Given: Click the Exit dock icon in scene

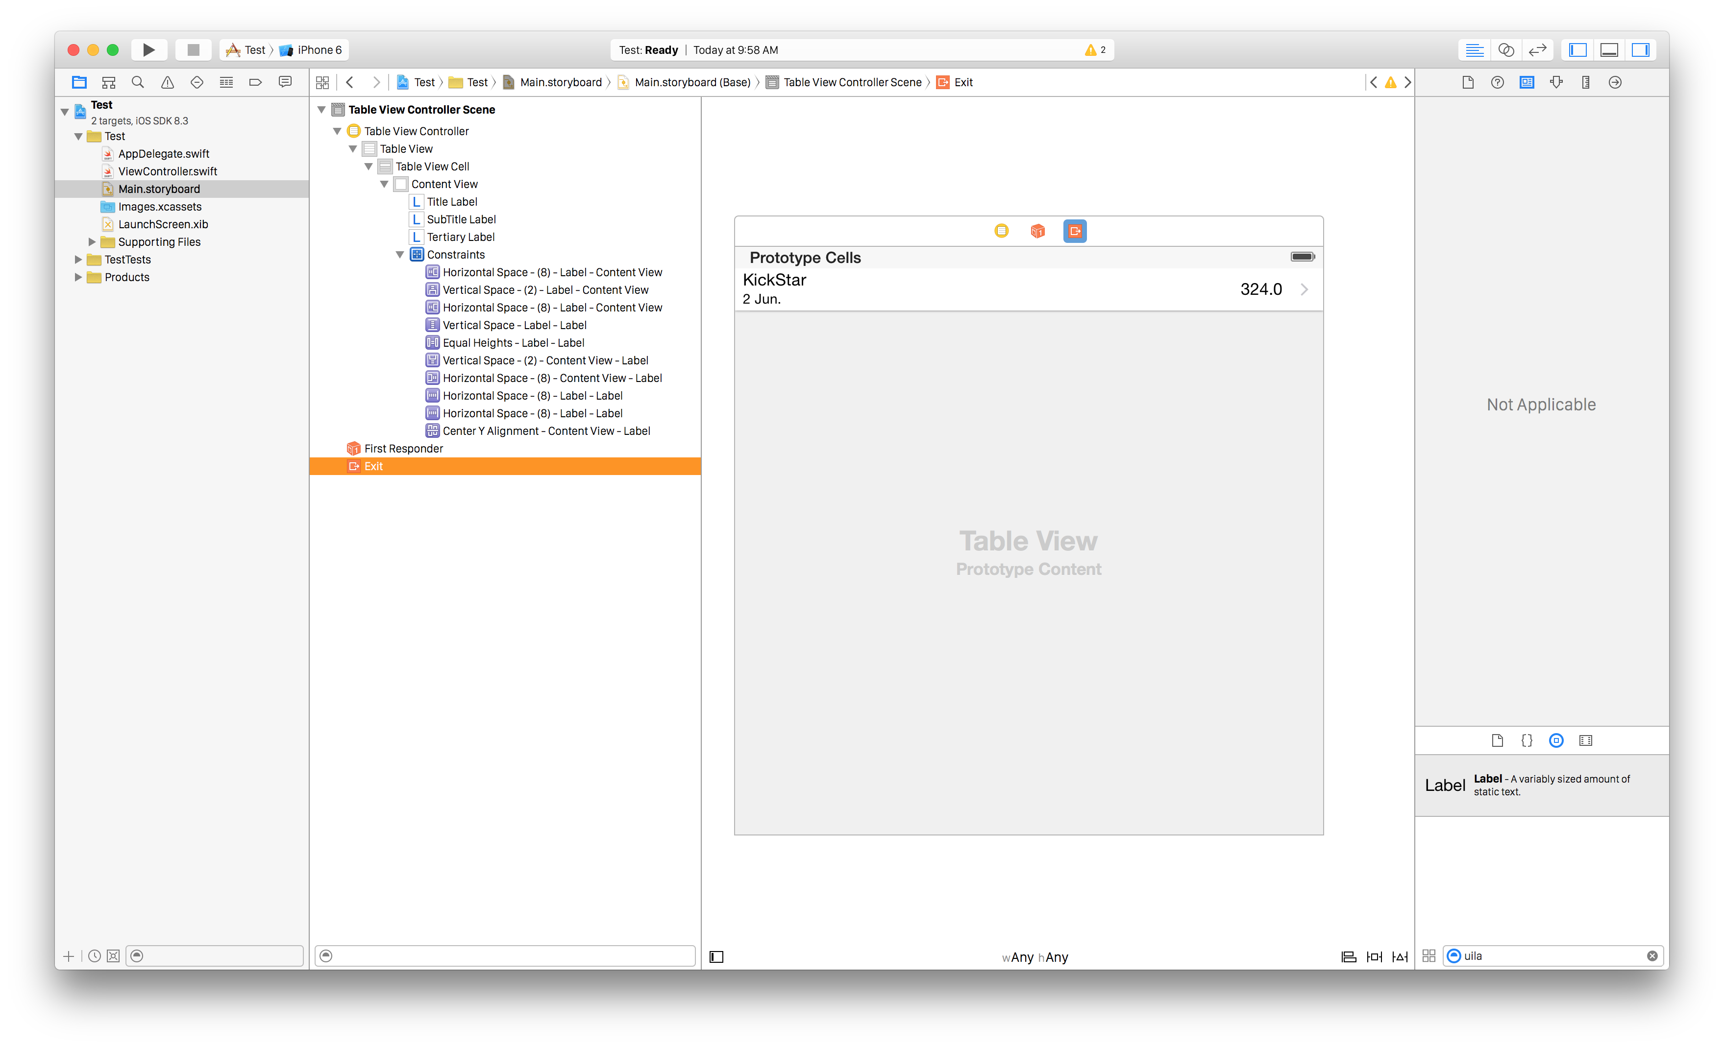Looking at the screenshot, I should [1075, 231].
